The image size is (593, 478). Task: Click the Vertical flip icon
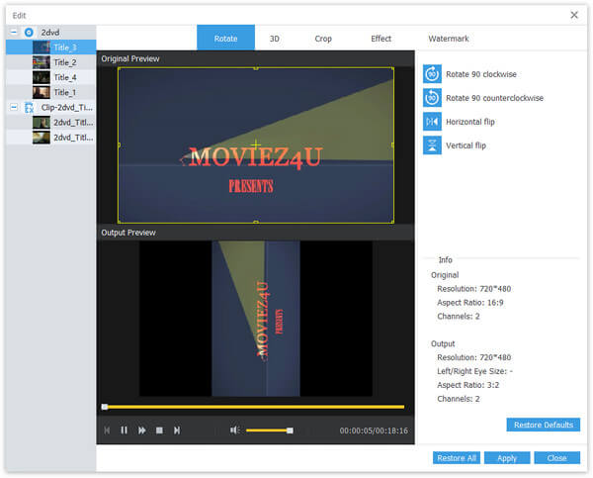[432, 145]
